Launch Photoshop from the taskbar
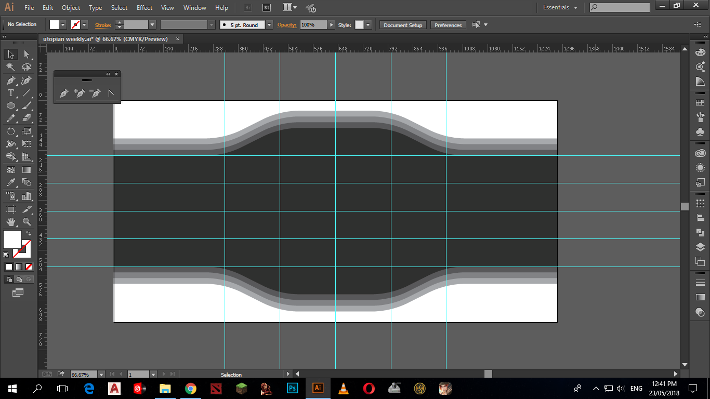The width and height of the screenshot is (710, 399). point(292,388)
